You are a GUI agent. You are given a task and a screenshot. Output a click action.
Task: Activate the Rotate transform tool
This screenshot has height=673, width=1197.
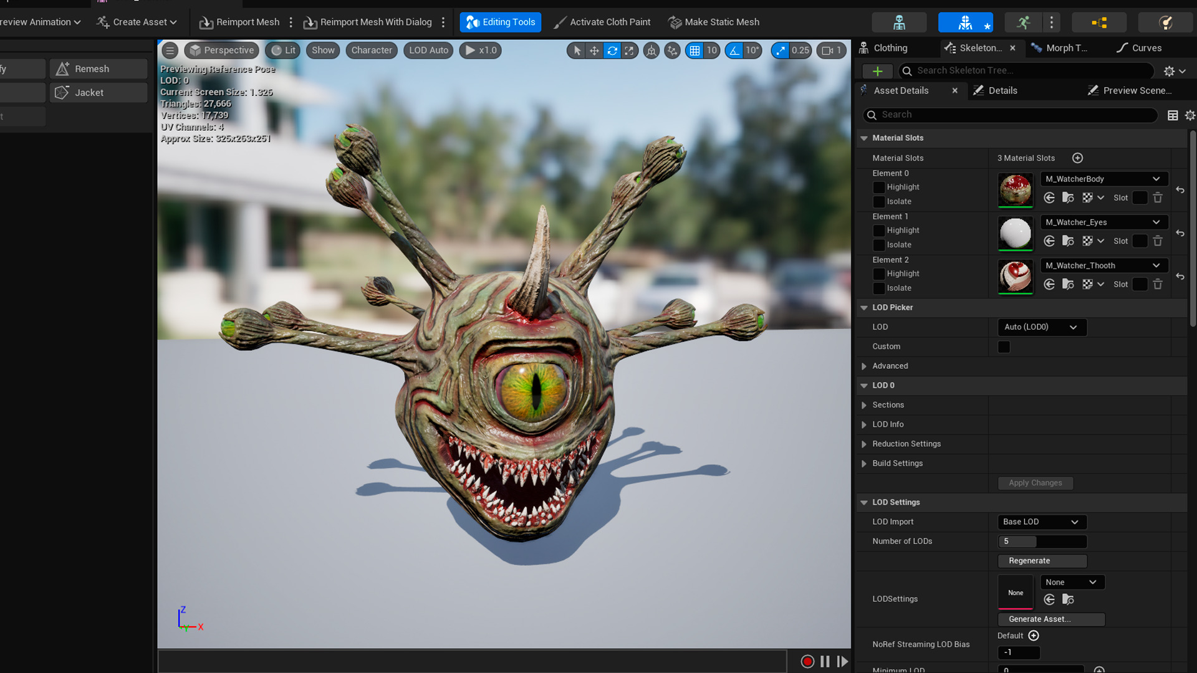(x=612, y=50)
